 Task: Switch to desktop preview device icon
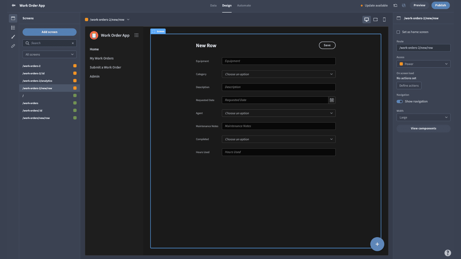click(366, 20)
